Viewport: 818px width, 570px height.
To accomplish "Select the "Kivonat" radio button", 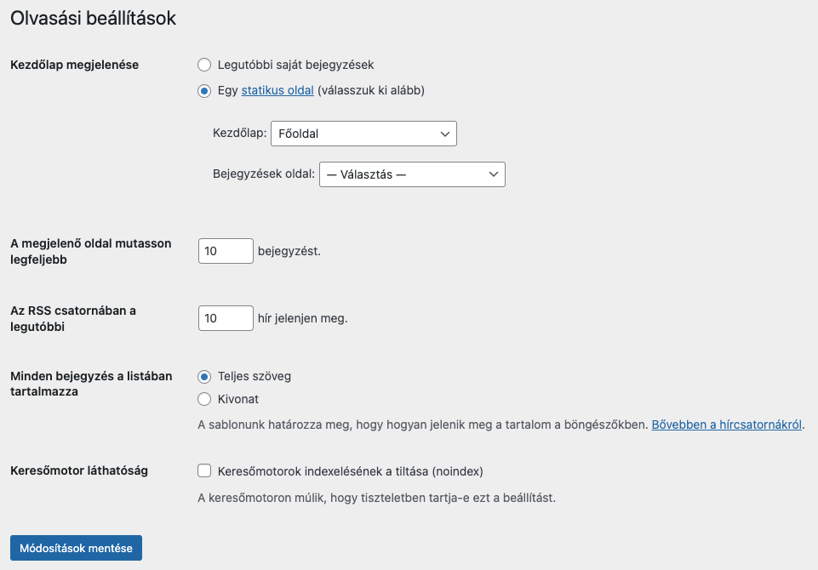I will pyautogui.click(x=204, y=400).
